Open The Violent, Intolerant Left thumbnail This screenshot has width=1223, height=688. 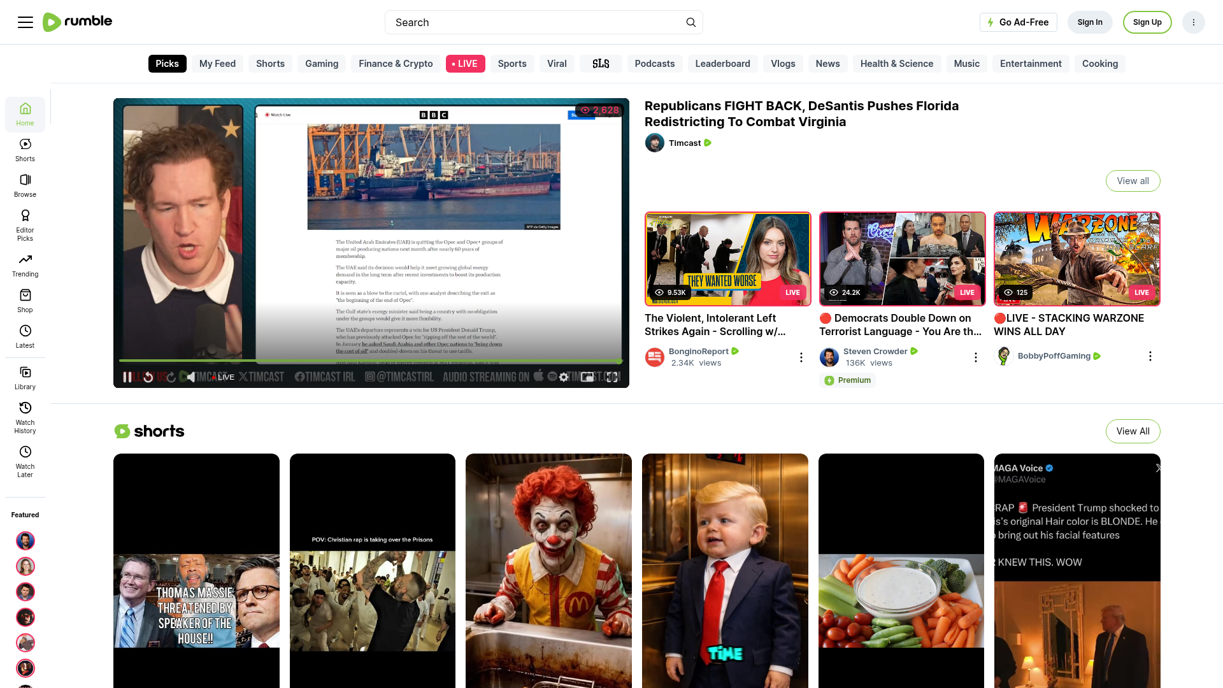click(x=728, y=259)
